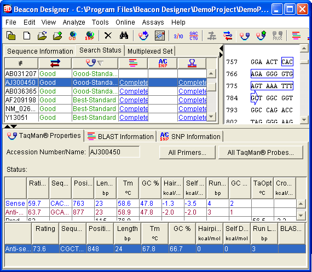The height and width of the screenshot is (272, 312).
Task: Open the Help menu
Action: (178, 22)
